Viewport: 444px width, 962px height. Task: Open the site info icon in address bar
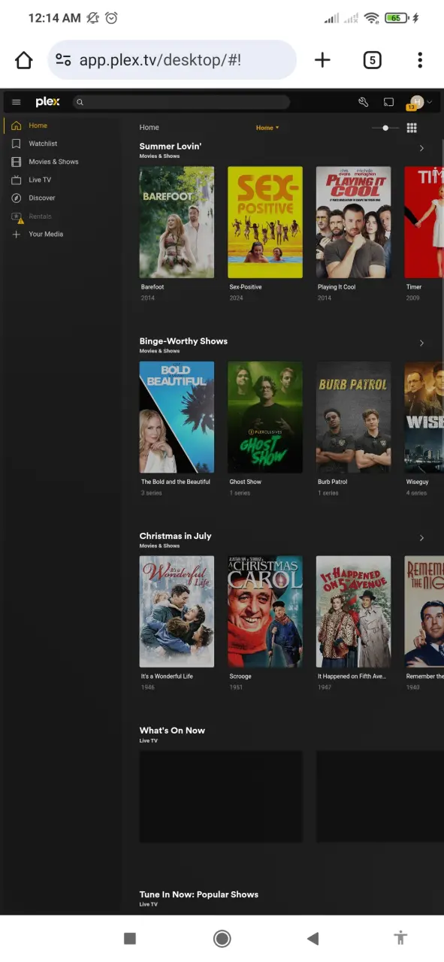63,60
